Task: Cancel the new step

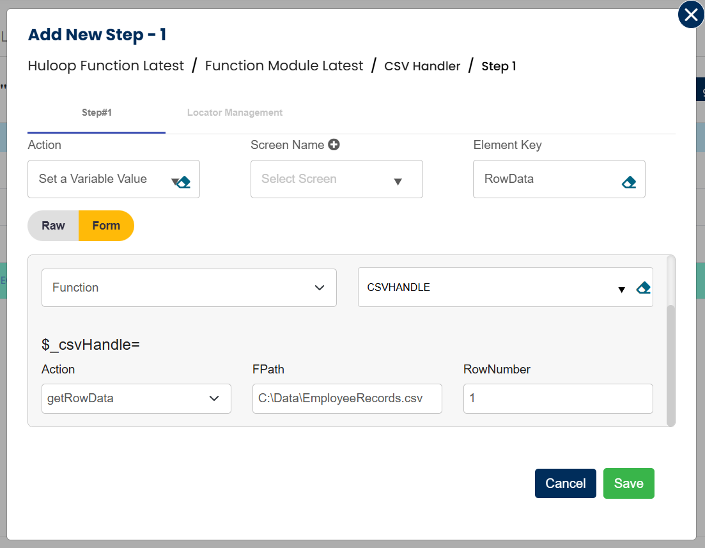Action: (x=565, y=483)
